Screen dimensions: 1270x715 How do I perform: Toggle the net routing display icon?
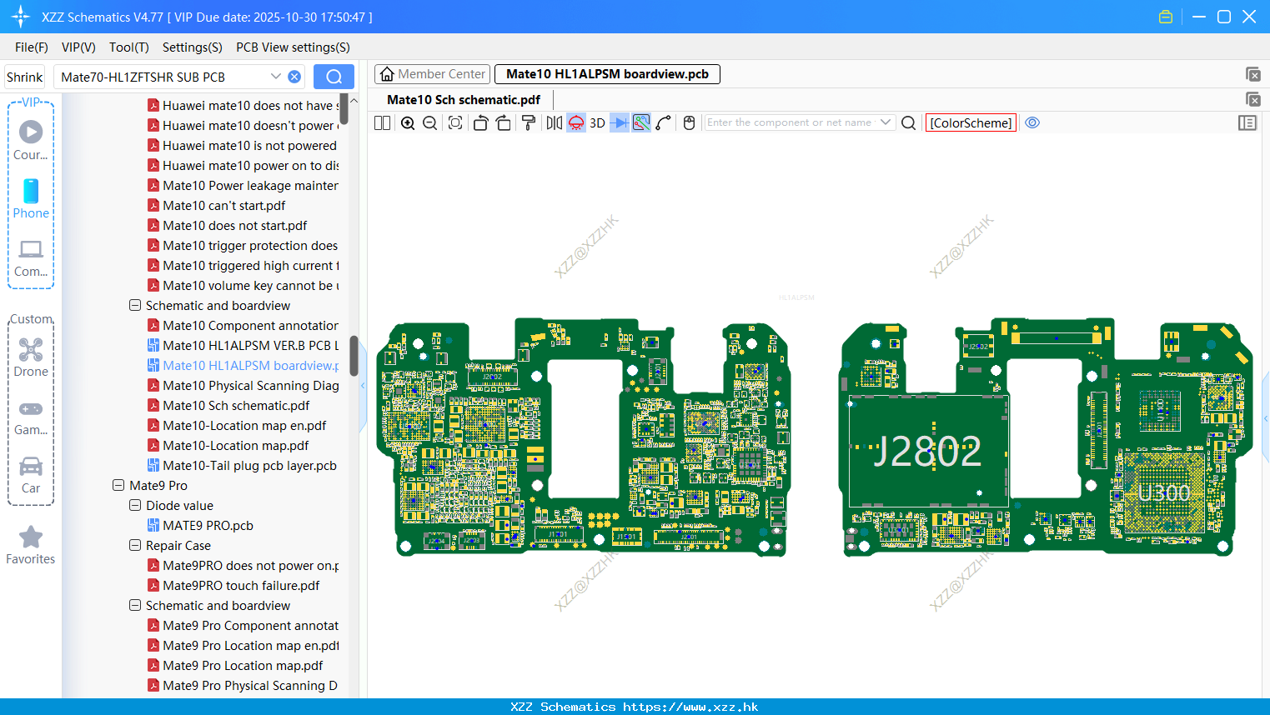[641, 122]
